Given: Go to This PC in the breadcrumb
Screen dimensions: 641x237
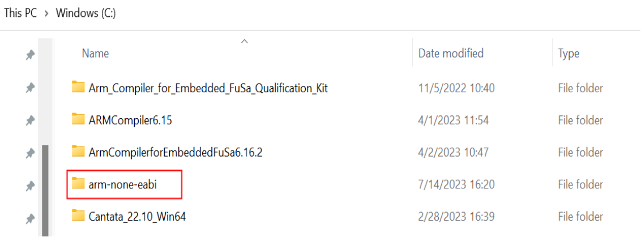Looking at the screenshot, I should 20,13.
